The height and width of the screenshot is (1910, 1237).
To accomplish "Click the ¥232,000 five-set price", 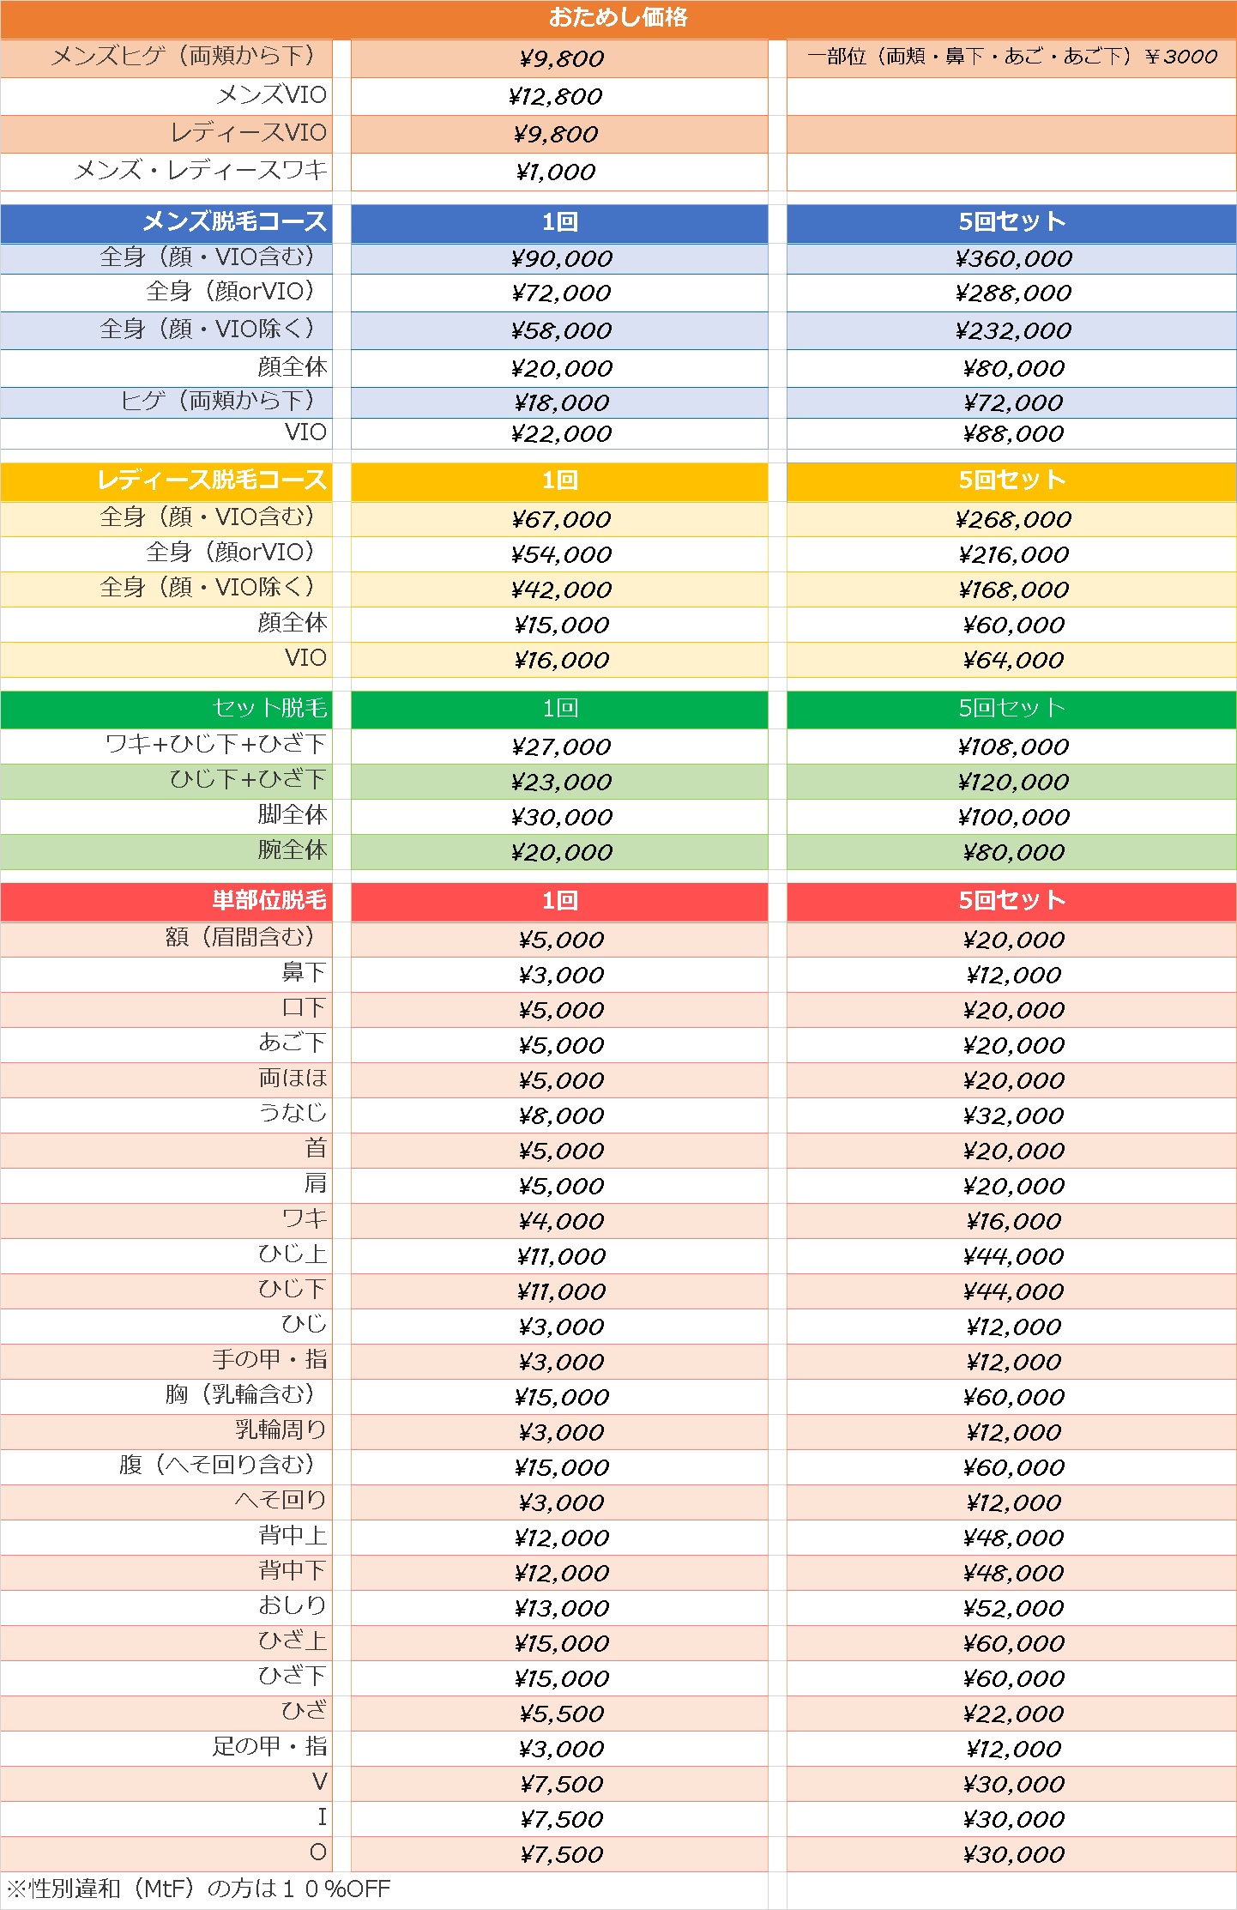I will coord(1013,331).
